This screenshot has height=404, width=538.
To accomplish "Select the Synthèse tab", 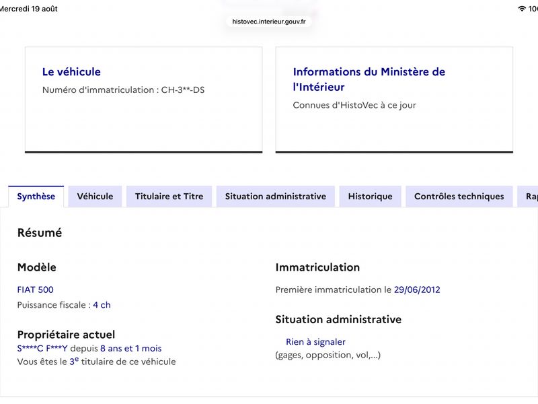I will [36, 196].
